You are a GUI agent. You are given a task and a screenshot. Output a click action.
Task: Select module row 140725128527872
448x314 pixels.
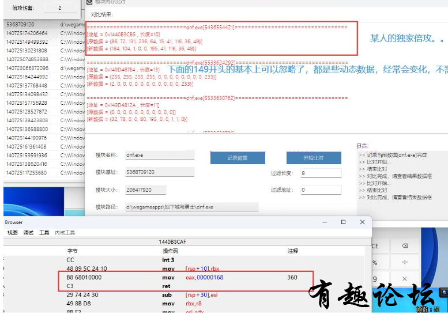point(44,112)
